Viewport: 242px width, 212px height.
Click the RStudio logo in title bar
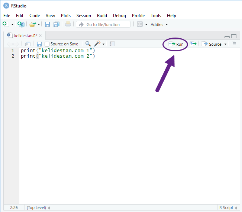pos(6,6)
